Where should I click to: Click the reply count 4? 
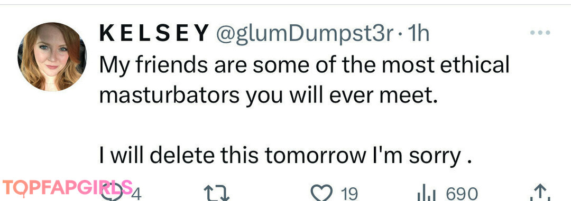[x=136, y=194]
